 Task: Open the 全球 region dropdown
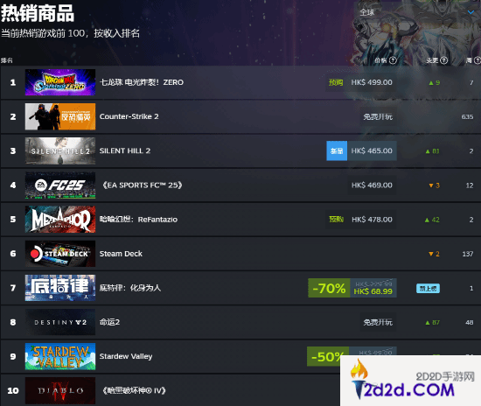pyautogui.click(x=415, y=12)
